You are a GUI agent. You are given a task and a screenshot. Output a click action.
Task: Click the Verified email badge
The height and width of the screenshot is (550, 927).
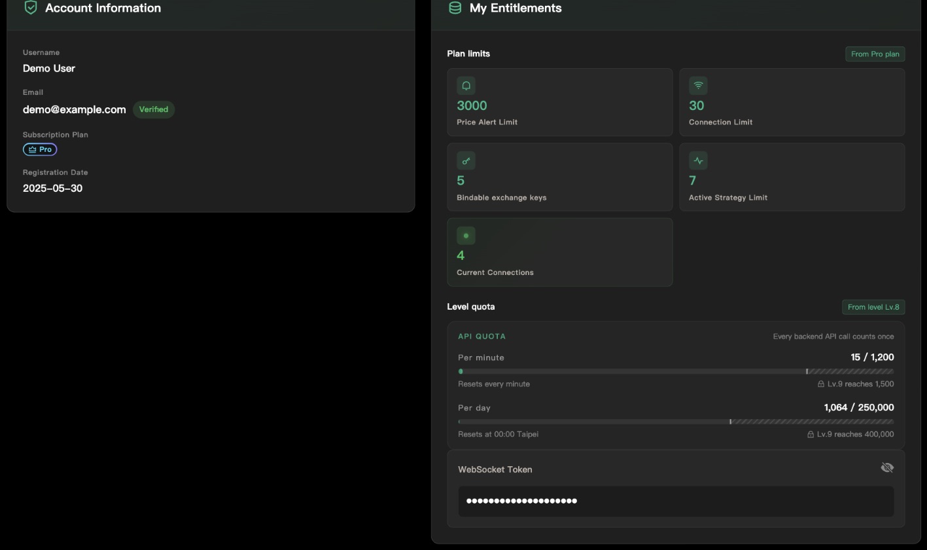(154, 109)
